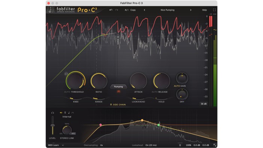Image resolution: width=263 pixels, height=148 pixels.
Task: Click the pink high-pass filter node
Action: point(100,125)
